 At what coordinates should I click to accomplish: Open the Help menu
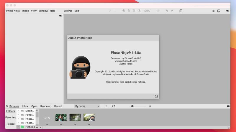pyautogui.click(x=53, y=11)
